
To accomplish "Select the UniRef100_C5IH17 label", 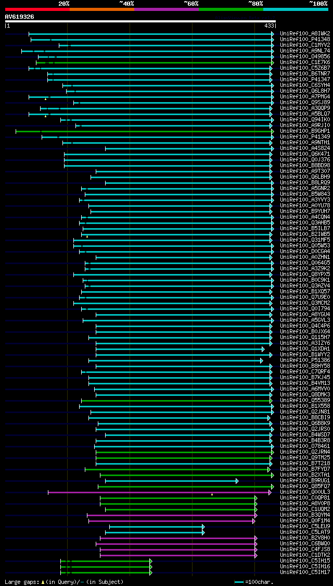I will 305,573.
